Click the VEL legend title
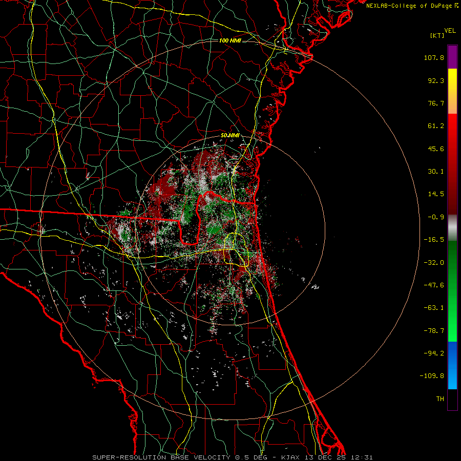The width and height of the screenshot is (461, 461). point(450,31)
